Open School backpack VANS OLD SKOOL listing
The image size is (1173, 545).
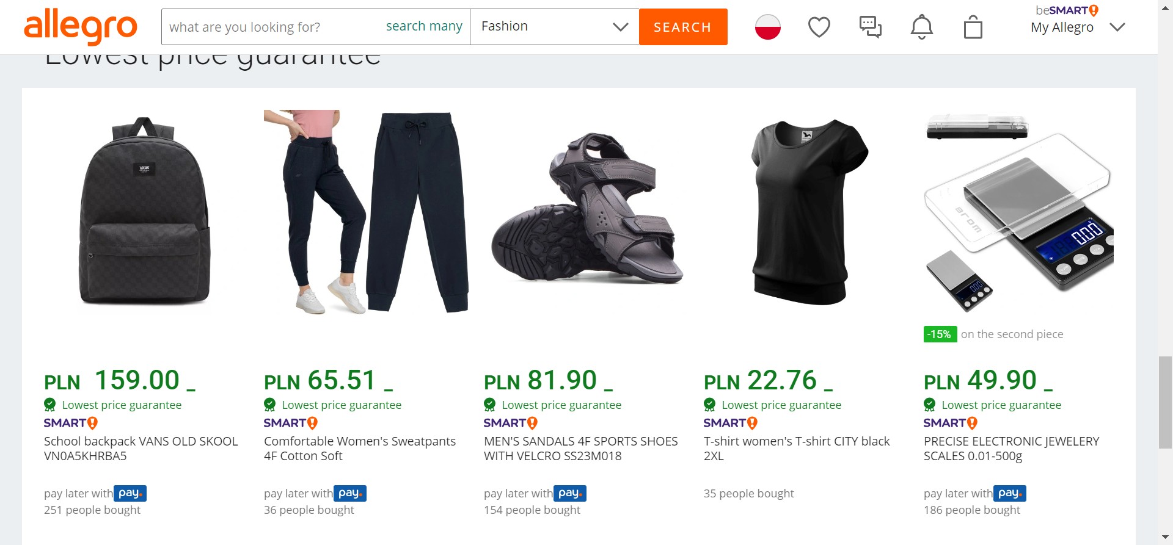pyautogui.click(x=141, y=448)
